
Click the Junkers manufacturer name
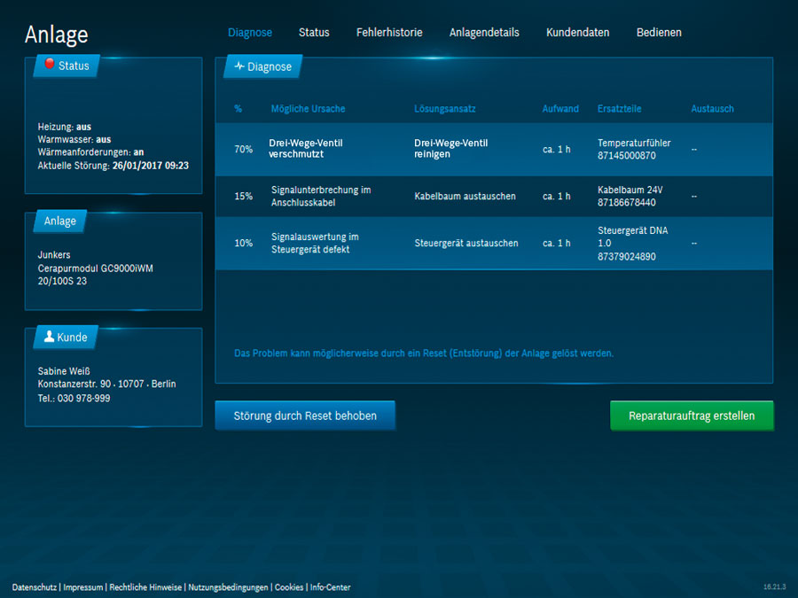pos(54,255)
